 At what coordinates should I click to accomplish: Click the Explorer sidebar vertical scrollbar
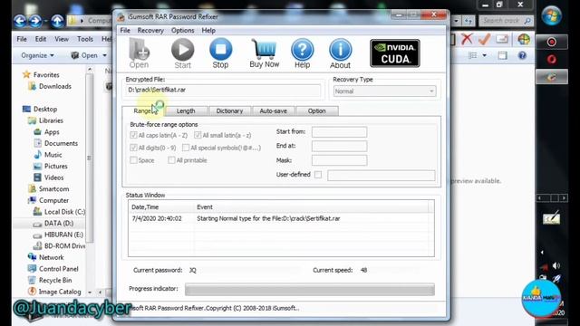point(90,158)
